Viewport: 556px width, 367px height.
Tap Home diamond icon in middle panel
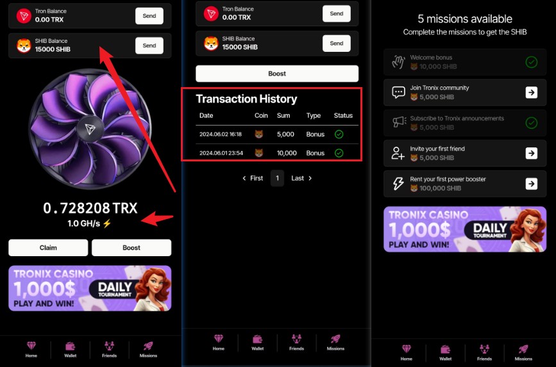click(219, 339)
